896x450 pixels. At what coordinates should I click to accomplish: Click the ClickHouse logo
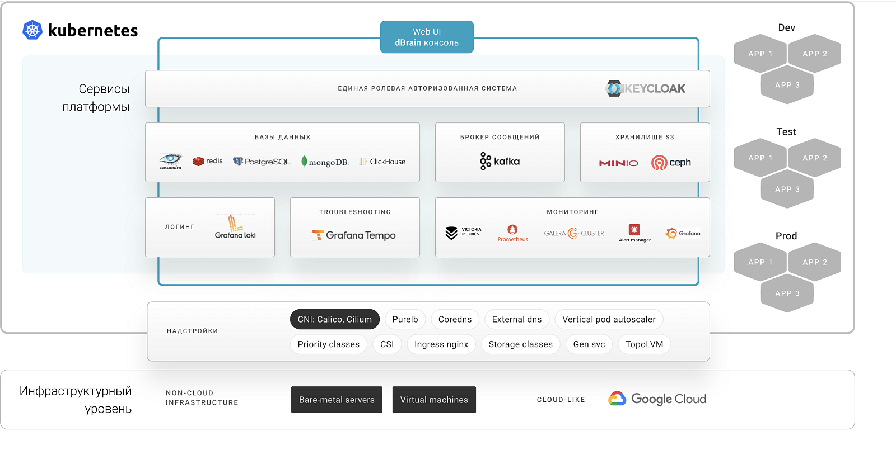click(382, 162)
